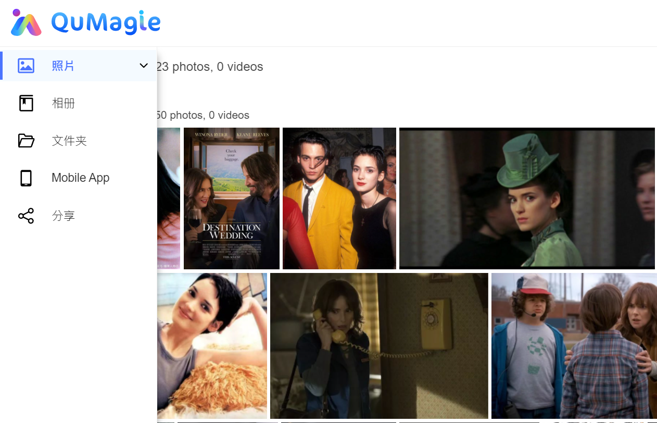Screen dimensions: 657x423
Task: Click the open folder icon
Action: point(26,141)
